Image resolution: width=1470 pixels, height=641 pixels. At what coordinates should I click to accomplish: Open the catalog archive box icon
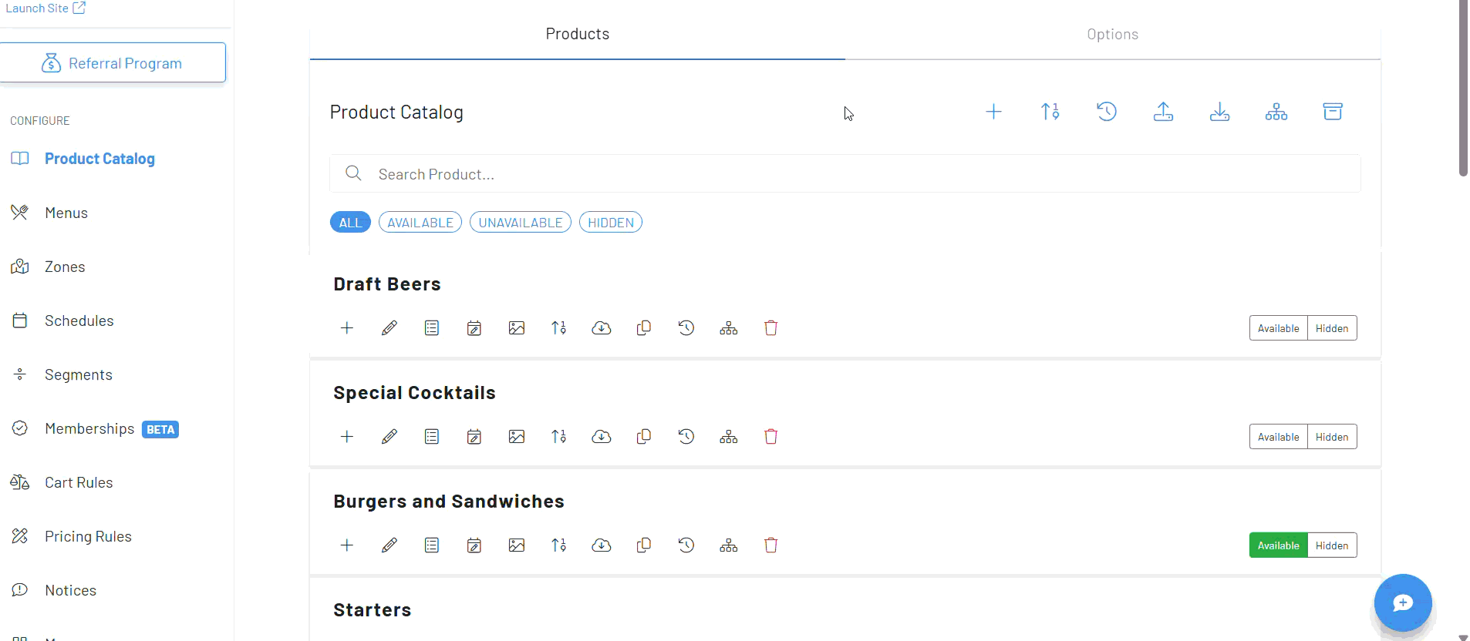point(1333,112)
